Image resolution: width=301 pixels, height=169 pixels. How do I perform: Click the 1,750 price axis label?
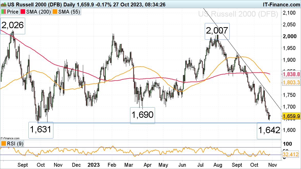point(289,95)
